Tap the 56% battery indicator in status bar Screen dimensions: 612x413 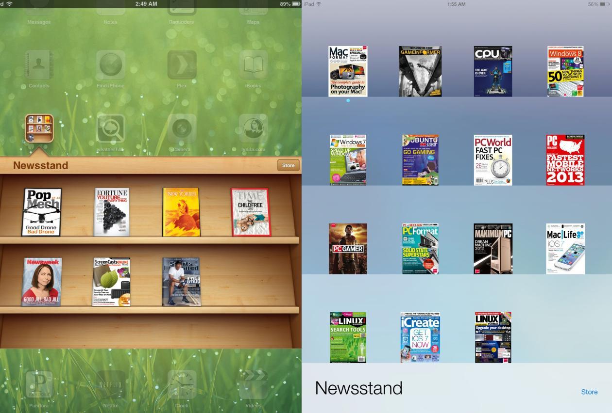598,4
